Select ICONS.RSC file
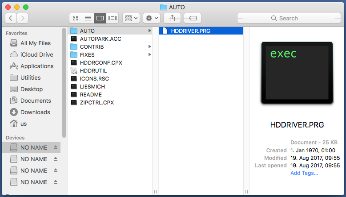This screenshot has width=346, height=197. pyautogui.click(x=110, y=79)
